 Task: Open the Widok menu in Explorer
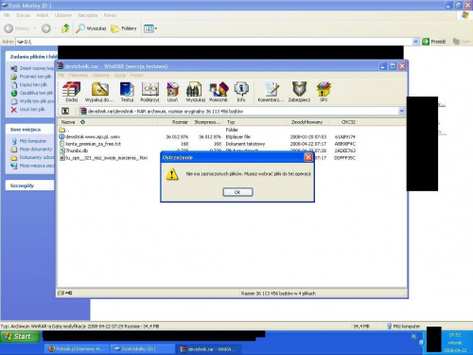click(42, 15)
